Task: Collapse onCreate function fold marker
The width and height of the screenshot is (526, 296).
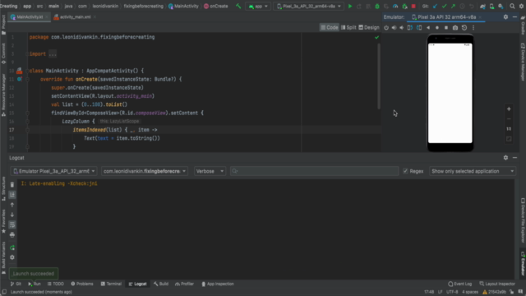Action: 27,80
